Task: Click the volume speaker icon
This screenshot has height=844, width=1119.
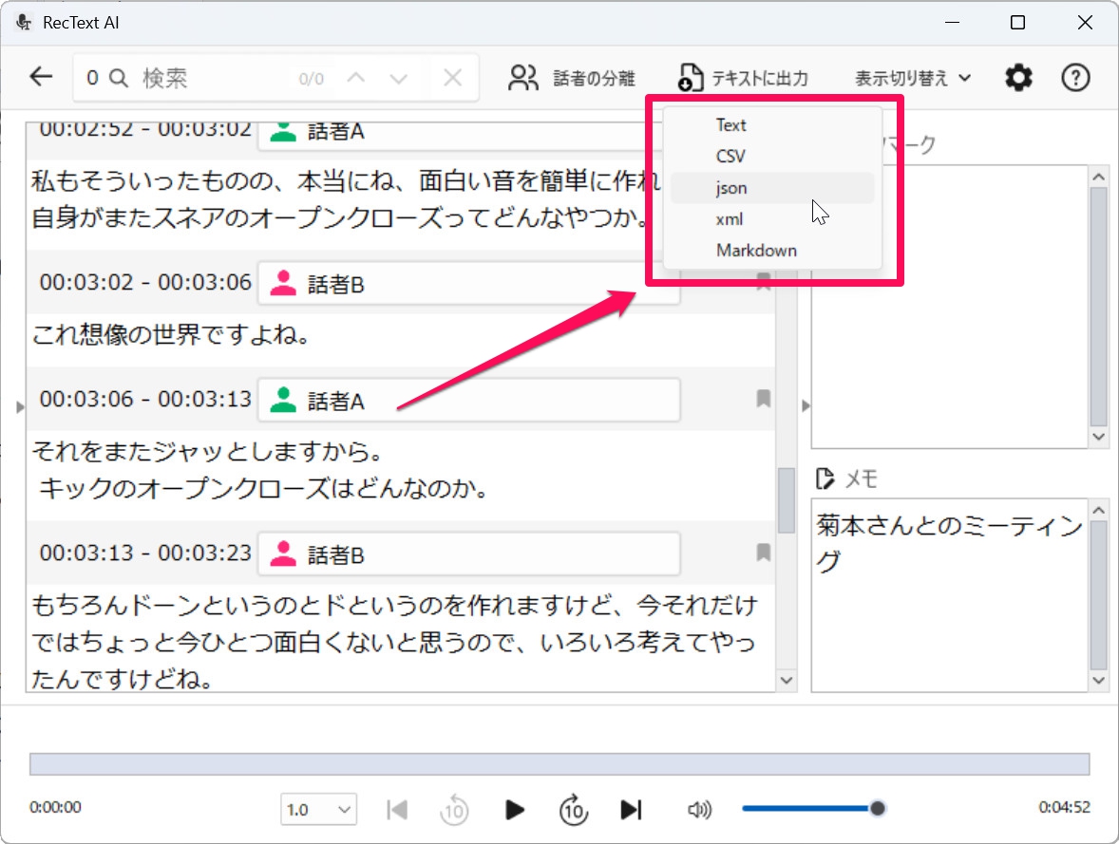Action: 699,809
